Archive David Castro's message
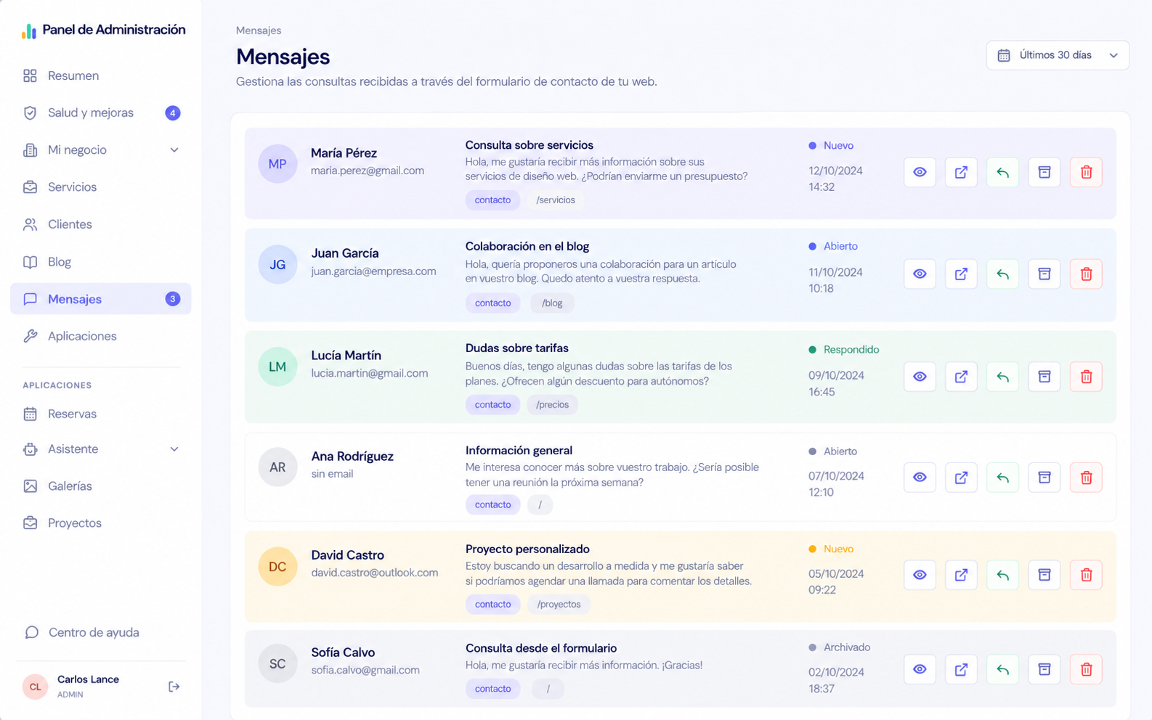1152x720 pixels. pos(1044,575)
